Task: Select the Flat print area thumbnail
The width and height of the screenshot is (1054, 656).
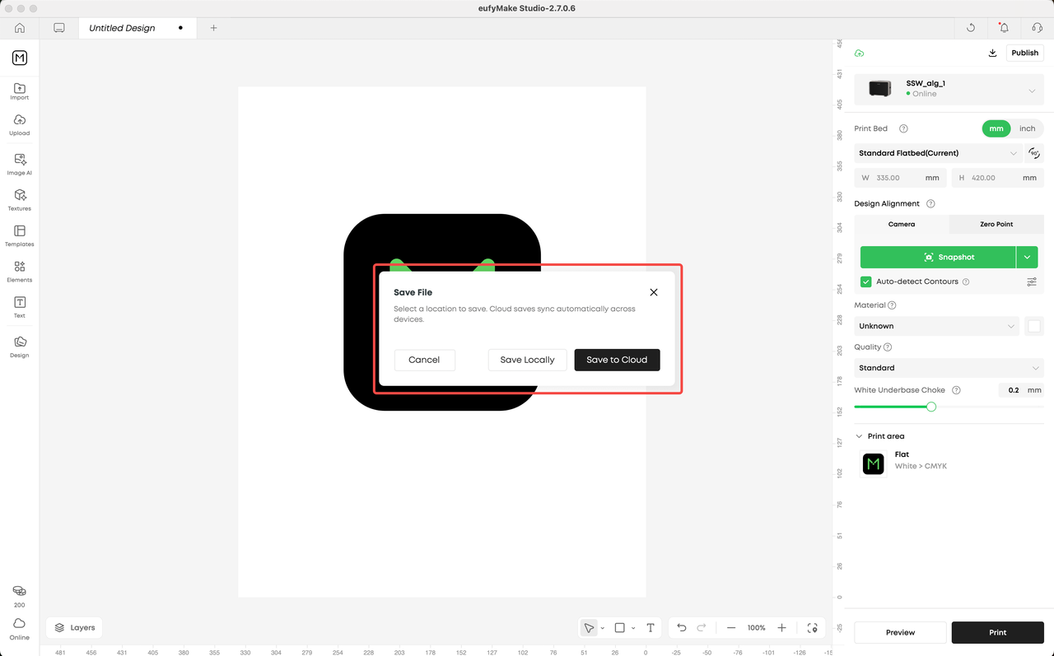Action: point(873,464)
